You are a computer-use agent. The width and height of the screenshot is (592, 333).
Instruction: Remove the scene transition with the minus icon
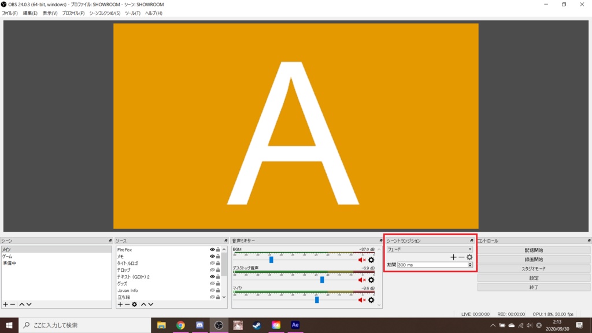[x=461, y=257]
